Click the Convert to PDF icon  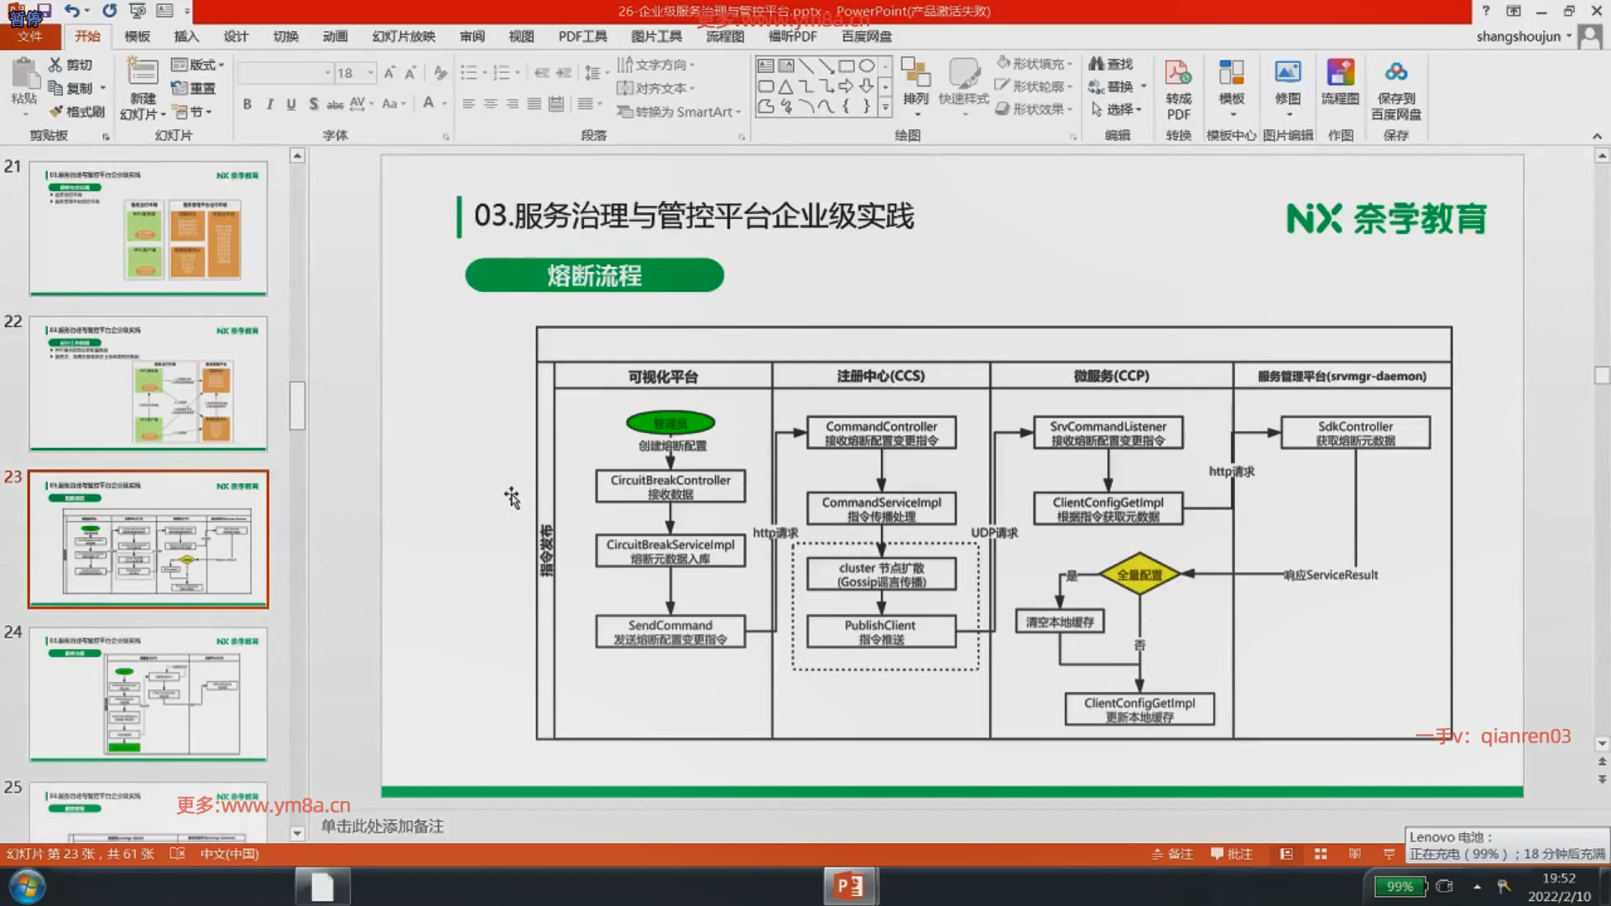(x=1178, y=74)
